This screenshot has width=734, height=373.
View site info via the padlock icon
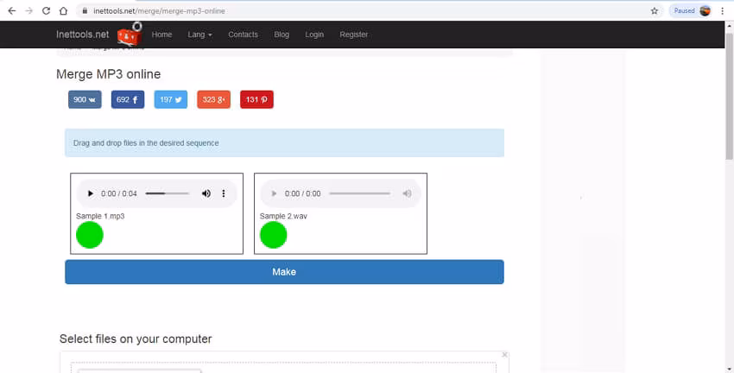(x=85, y=10)
